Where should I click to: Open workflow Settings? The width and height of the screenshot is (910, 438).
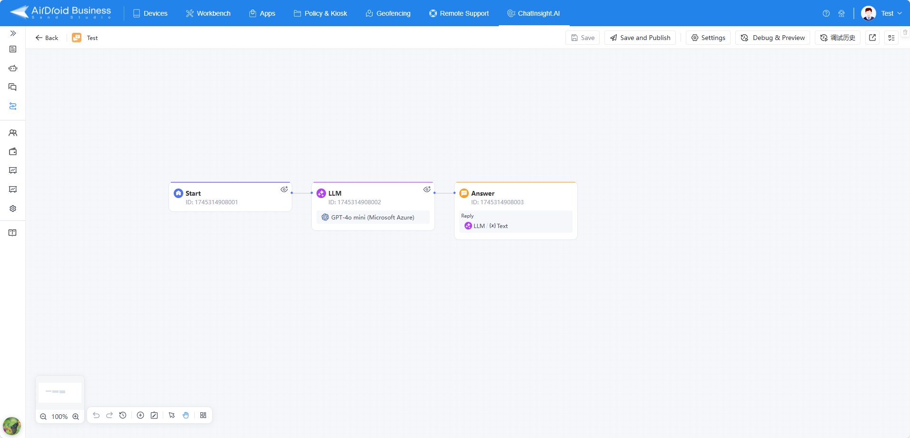coord(708,38)
